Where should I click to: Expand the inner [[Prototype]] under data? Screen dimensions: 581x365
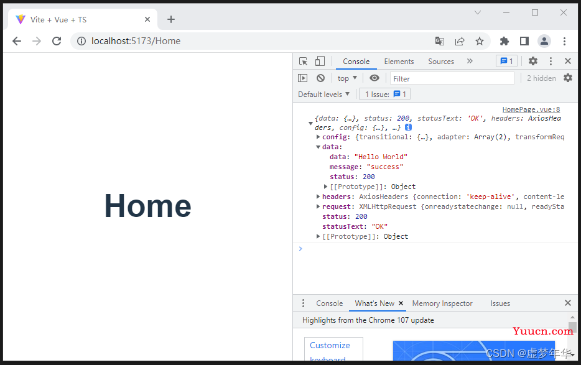[326, 187]
